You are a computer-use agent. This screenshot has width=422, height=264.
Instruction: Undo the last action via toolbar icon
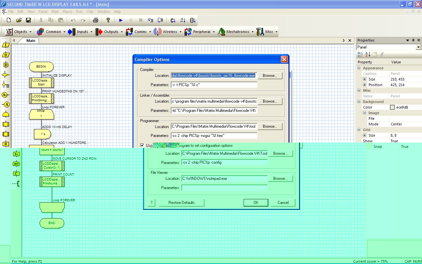(73, 20)
